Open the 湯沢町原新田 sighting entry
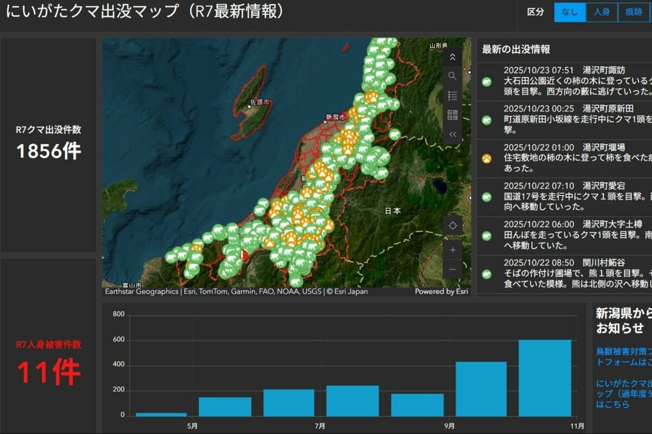This screenshot has height=434, width=652. coord(570,119)
